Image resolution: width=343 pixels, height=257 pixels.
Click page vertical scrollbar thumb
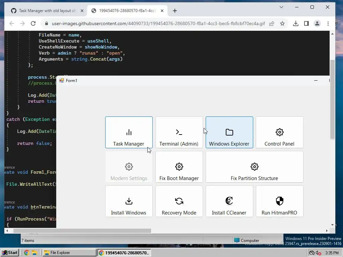pos(332,99)
